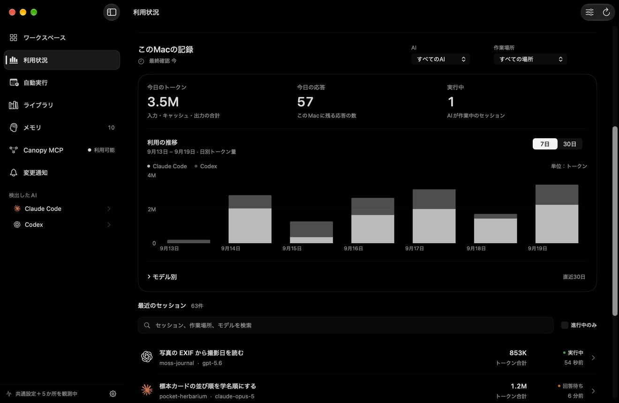This screenshot has width=619, height=403.
Task: Click the Claude Code starburst icon in sidebar
Action: (x=17, y=209)
